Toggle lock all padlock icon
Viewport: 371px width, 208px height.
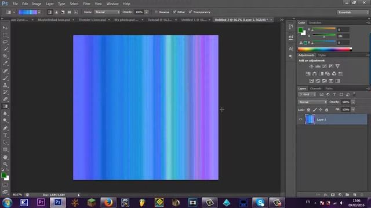pos(326,110)
